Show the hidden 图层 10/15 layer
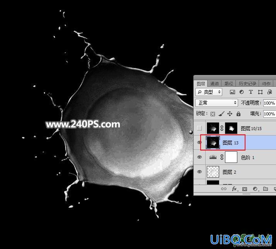 point(199,128)
